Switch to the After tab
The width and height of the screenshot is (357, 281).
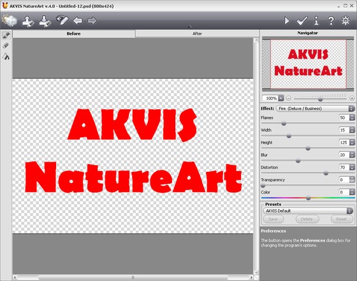tap(197, 34)
